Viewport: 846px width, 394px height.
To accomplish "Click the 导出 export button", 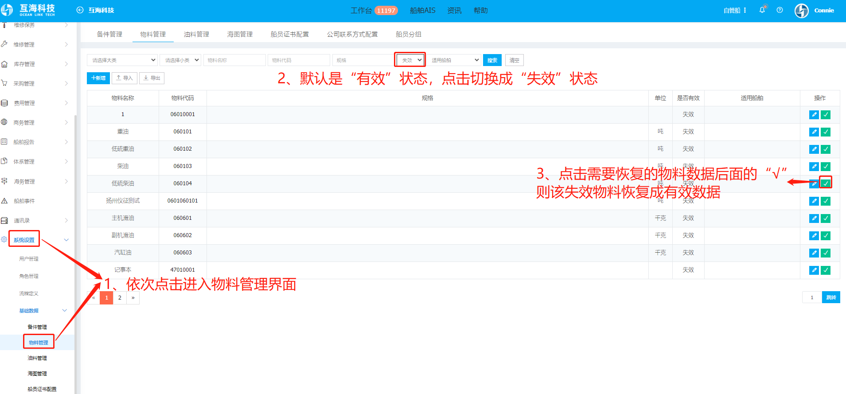I will [152, 78].
